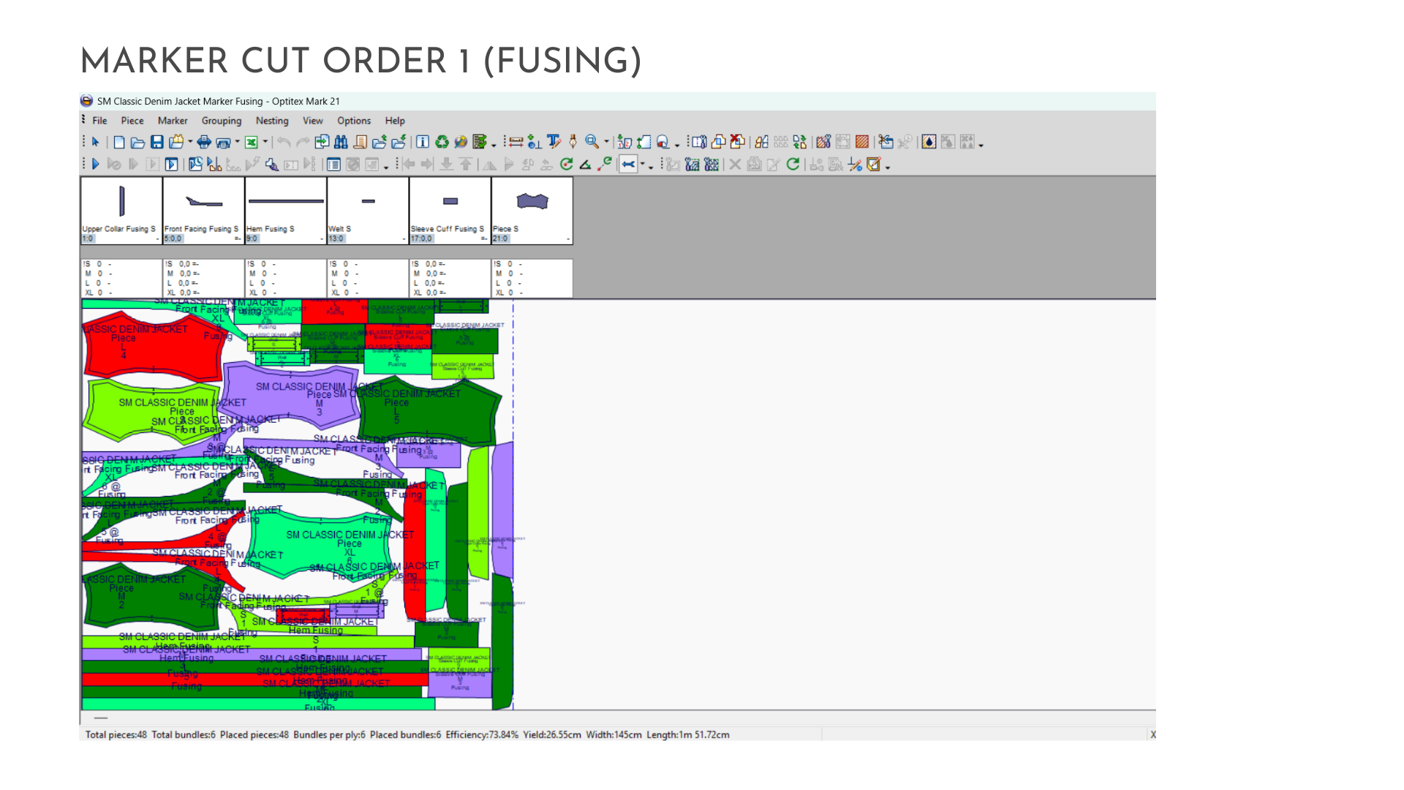
Task: Export marker report to Excel
Action: [251, 142]
